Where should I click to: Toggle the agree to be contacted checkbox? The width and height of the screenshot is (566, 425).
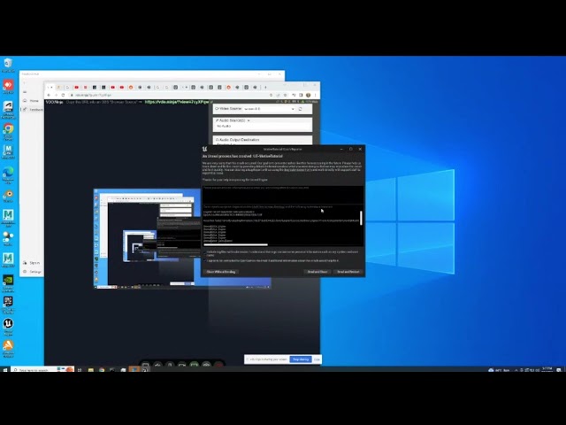(x=205, y=260)
